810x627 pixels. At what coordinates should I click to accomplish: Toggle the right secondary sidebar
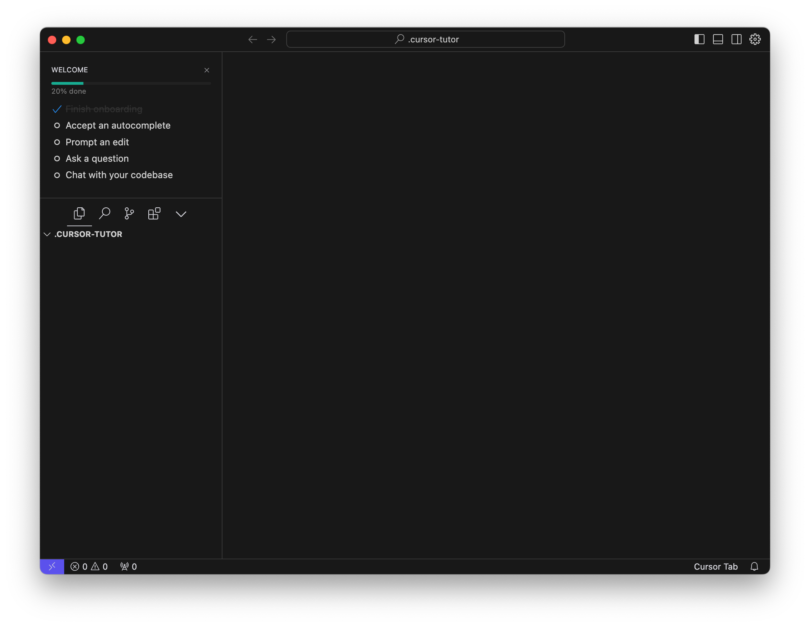point(736,39)
